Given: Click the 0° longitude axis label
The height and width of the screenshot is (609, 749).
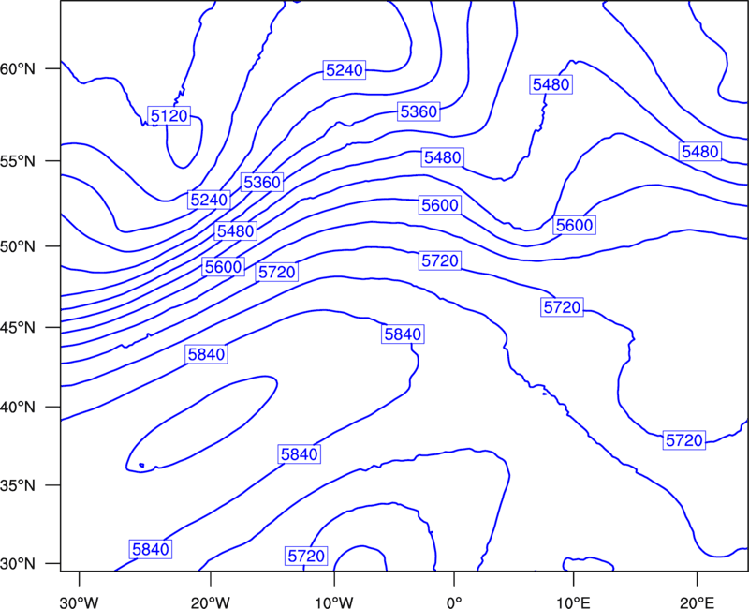Looking at the screenshot, I should pyautogui.click(x=454, y=602).
